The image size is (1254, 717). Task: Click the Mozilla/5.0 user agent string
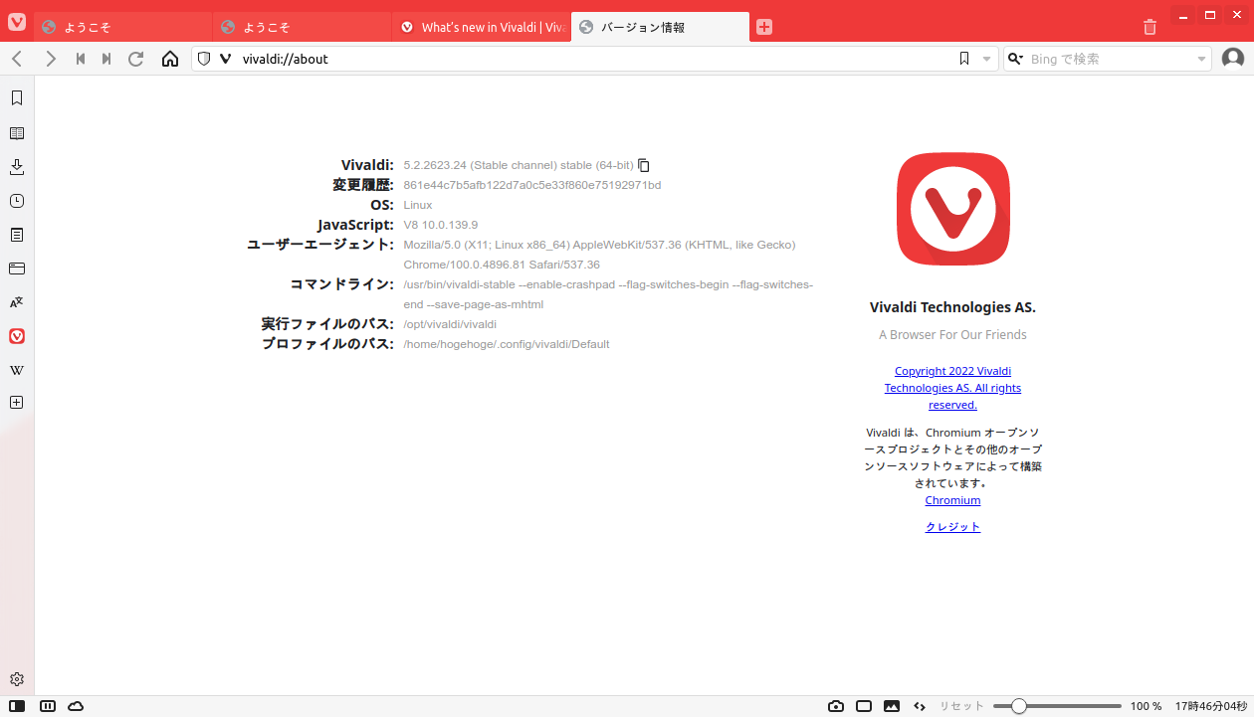point(599,255)
